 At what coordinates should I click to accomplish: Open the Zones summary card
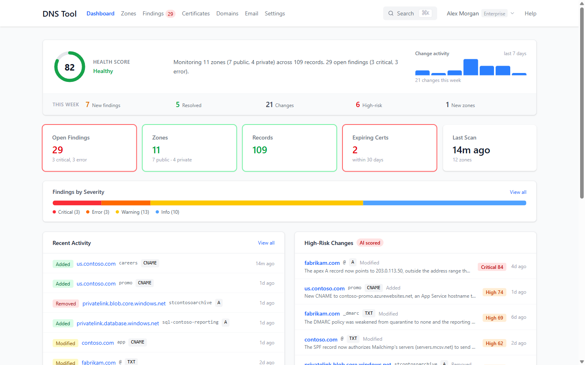pyautogui.click(x=189, y=148)
